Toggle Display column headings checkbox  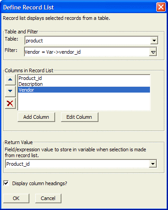point(6,183)
